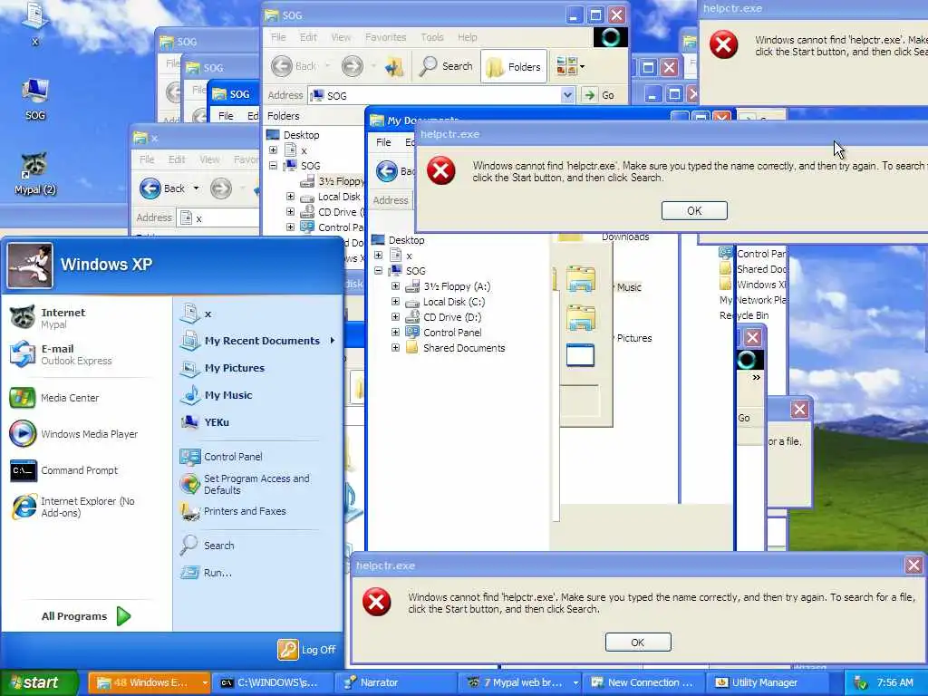
Task: Switch to Narrator on the taskbar
Action: click(395, 682)
